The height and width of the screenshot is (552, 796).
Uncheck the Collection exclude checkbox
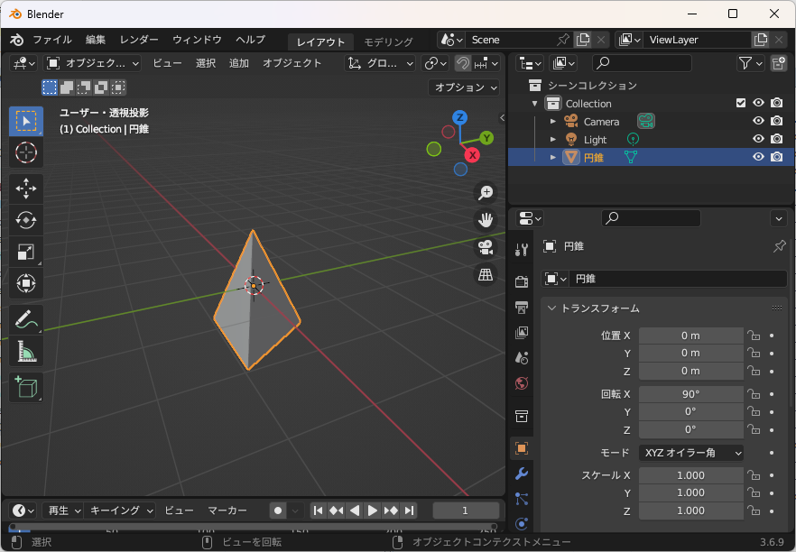point(741,103)
